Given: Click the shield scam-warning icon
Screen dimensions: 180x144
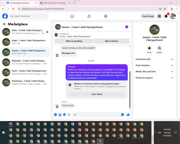Looking at the screenshot, I should point(70,85).
